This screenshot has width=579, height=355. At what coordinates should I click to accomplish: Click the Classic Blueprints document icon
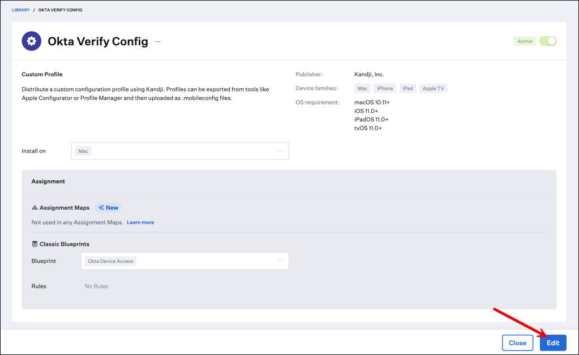coord(35,244)
